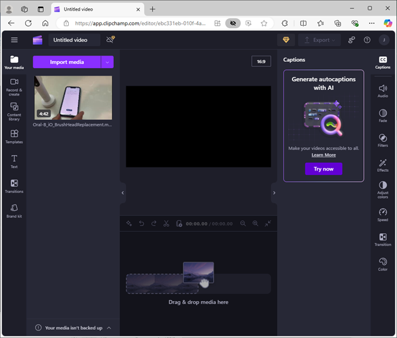The image size is (397, 338).
Task: Click the cloud backup disabled icon
Action: pyautogui.click(x=111, y=39)
